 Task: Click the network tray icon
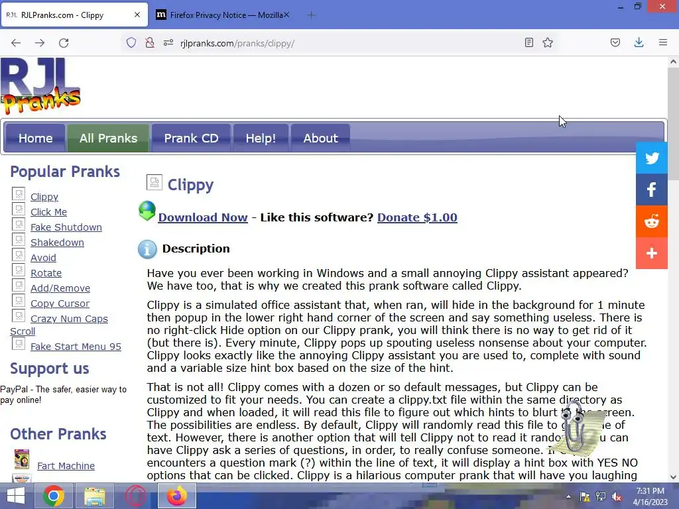tap(601, 496)
